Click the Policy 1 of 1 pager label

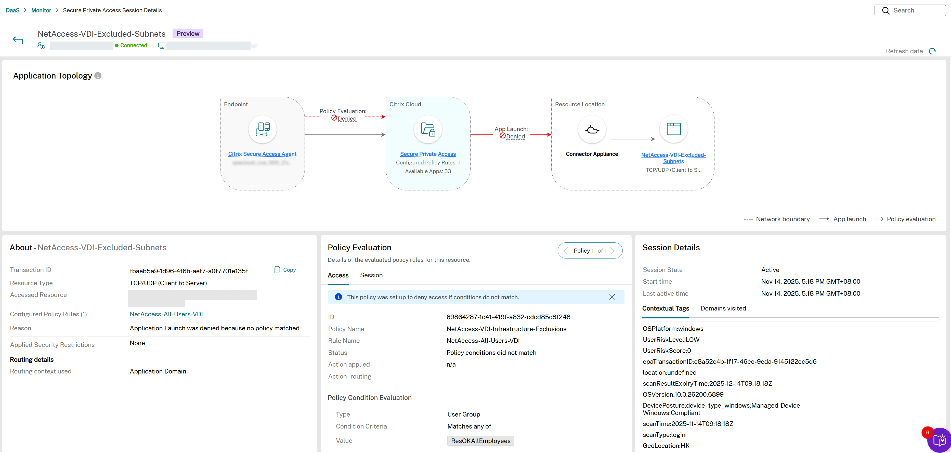click(590, 251)
